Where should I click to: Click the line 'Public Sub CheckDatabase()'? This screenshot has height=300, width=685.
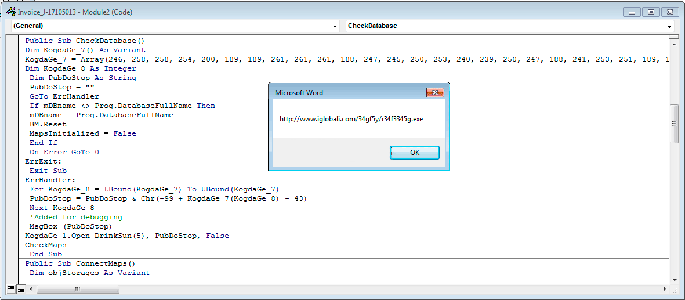pos(84,41)
